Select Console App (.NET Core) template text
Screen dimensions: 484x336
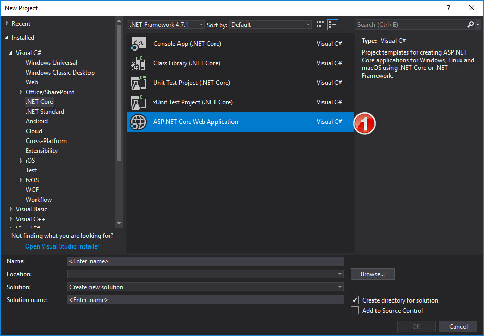coord(187,44)
